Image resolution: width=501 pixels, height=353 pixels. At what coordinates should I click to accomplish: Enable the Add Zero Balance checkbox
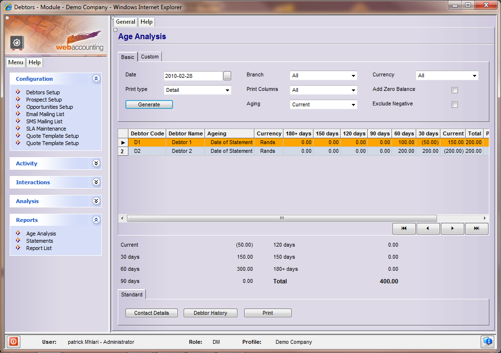pyautogui.click(x=454, y=90)
